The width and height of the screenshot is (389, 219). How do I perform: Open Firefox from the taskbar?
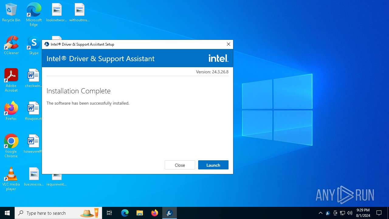point(154,213)
